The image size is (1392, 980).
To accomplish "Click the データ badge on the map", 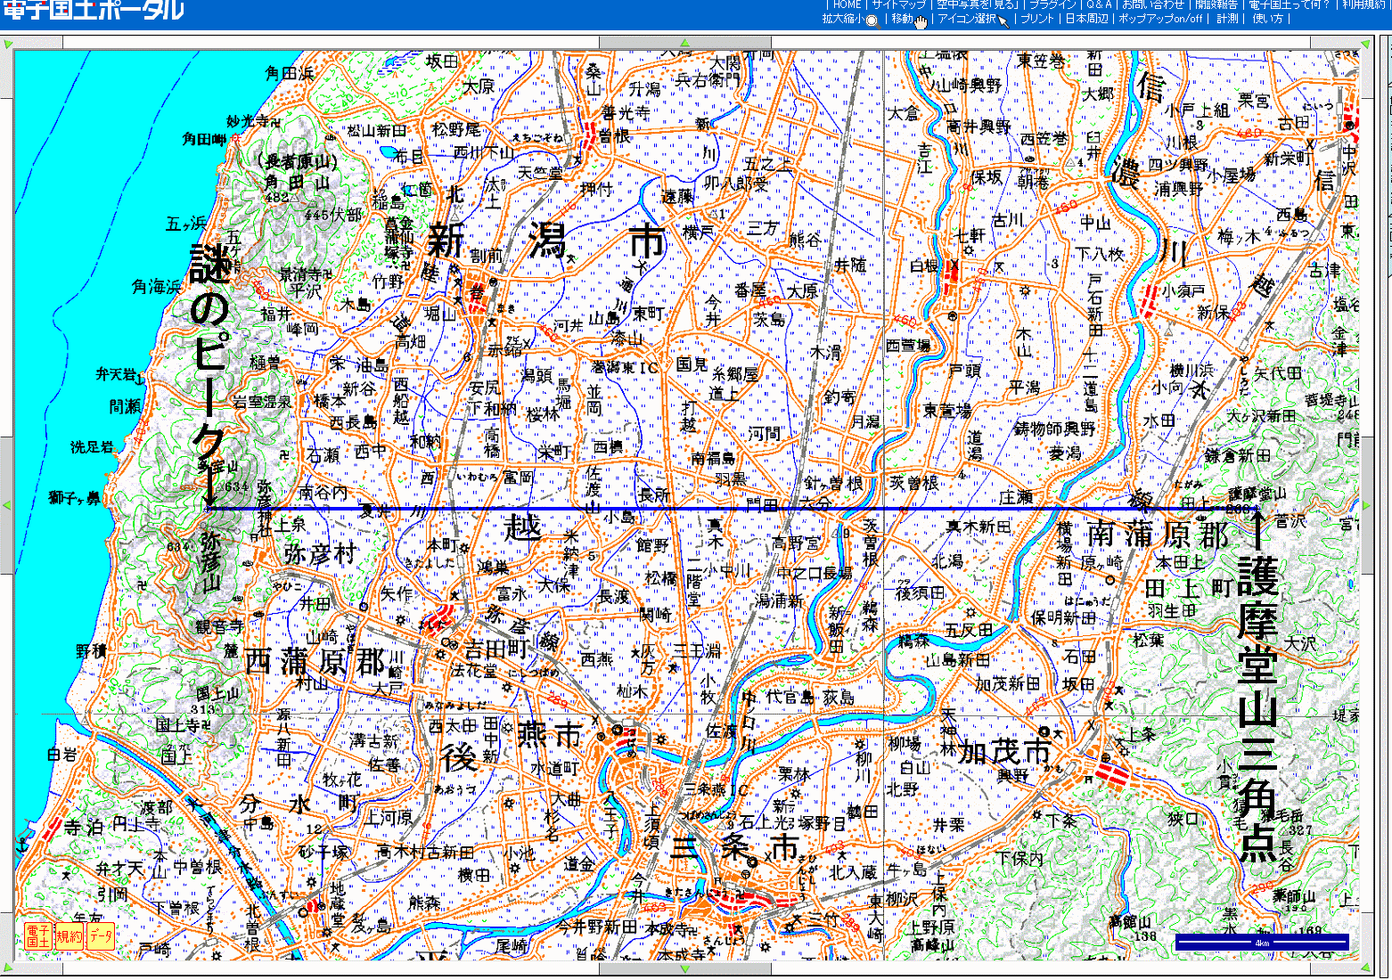I will coord(100,936).
